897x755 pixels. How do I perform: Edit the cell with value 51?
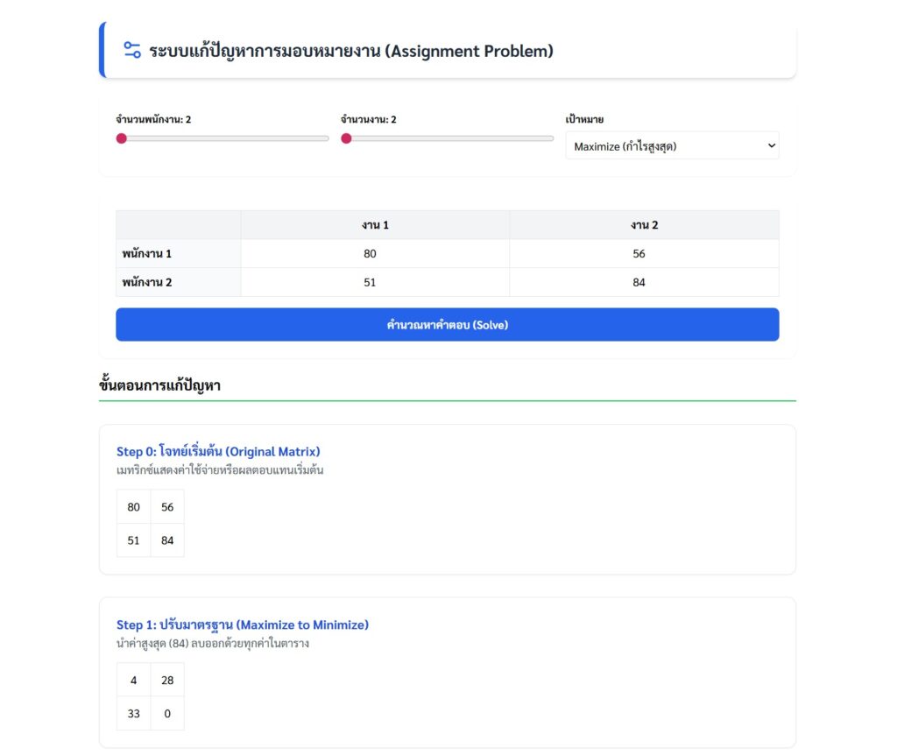(375, 283)
